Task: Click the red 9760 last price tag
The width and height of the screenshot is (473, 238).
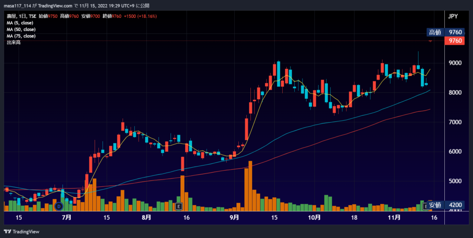Action: 455,41
